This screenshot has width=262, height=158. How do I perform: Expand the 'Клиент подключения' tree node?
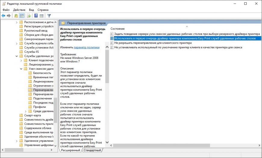click(x=21, y=60)
